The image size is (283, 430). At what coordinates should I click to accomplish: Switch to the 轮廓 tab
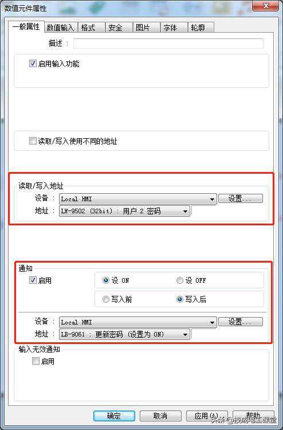201,28
